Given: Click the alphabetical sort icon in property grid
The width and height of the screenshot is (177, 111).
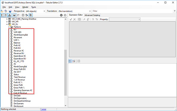Looking at the screenshot, I should pos(74,61).
